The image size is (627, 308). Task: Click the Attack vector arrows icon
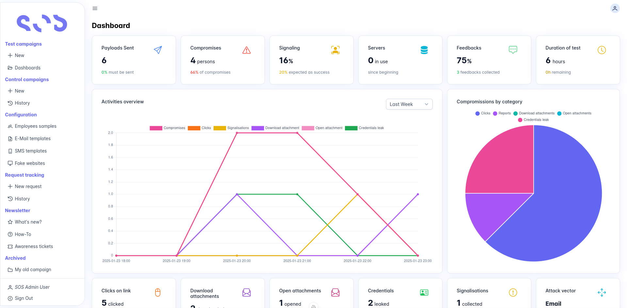click(x=602, y=292)
